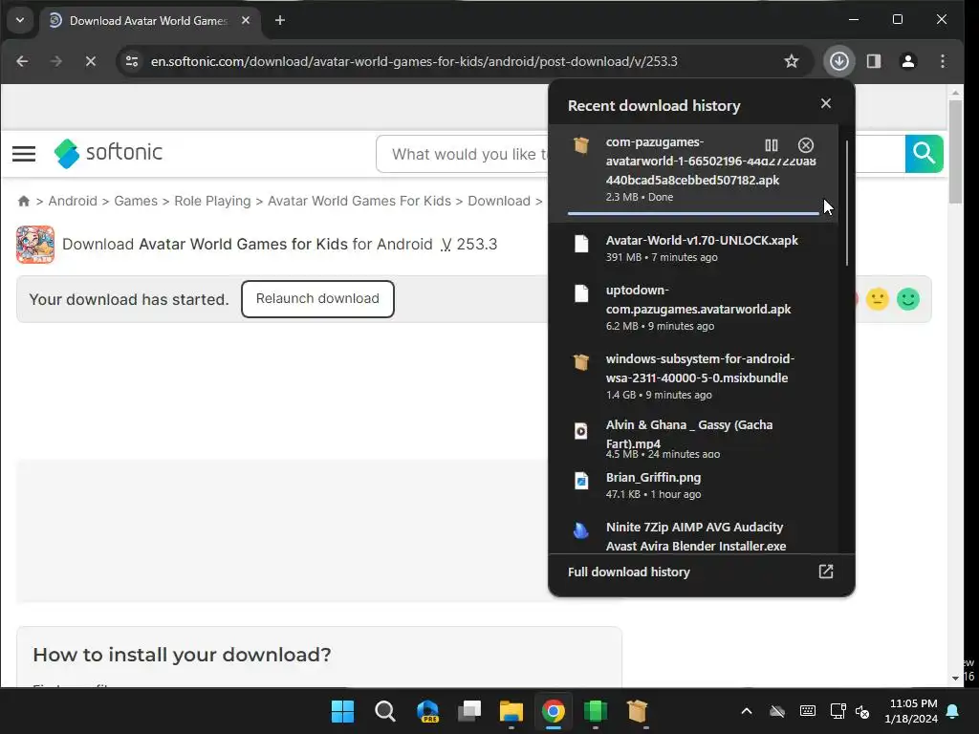
Task: Click the Relaunch download button
Action: [317, 299]
